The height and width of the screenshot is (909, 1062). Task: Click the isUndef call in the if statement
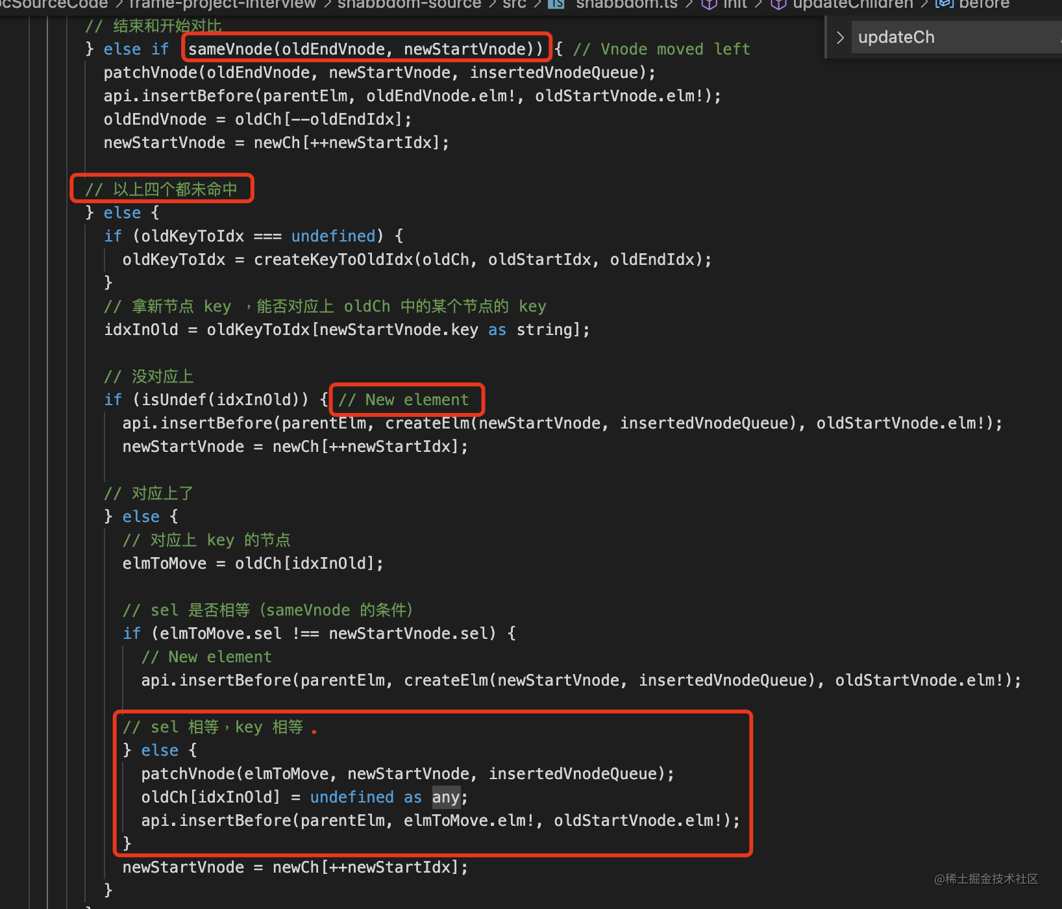coord(174,400)
